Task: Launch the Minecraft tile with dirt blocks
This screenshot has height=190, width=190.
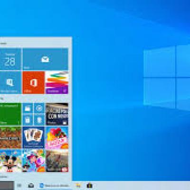Action: (x=10, y=137)
